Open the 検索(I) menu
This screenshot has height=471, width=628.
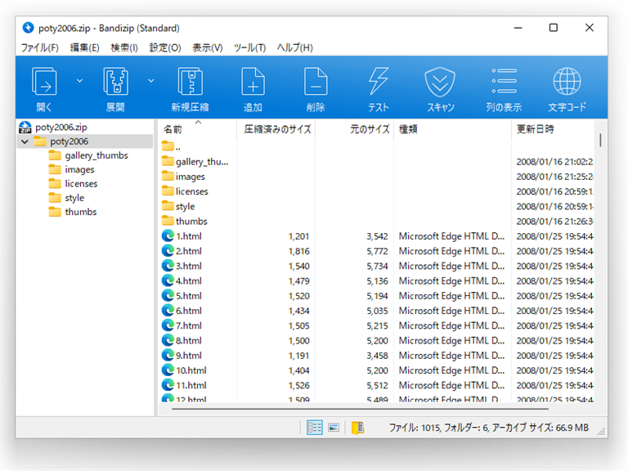(x=124, y=47)
